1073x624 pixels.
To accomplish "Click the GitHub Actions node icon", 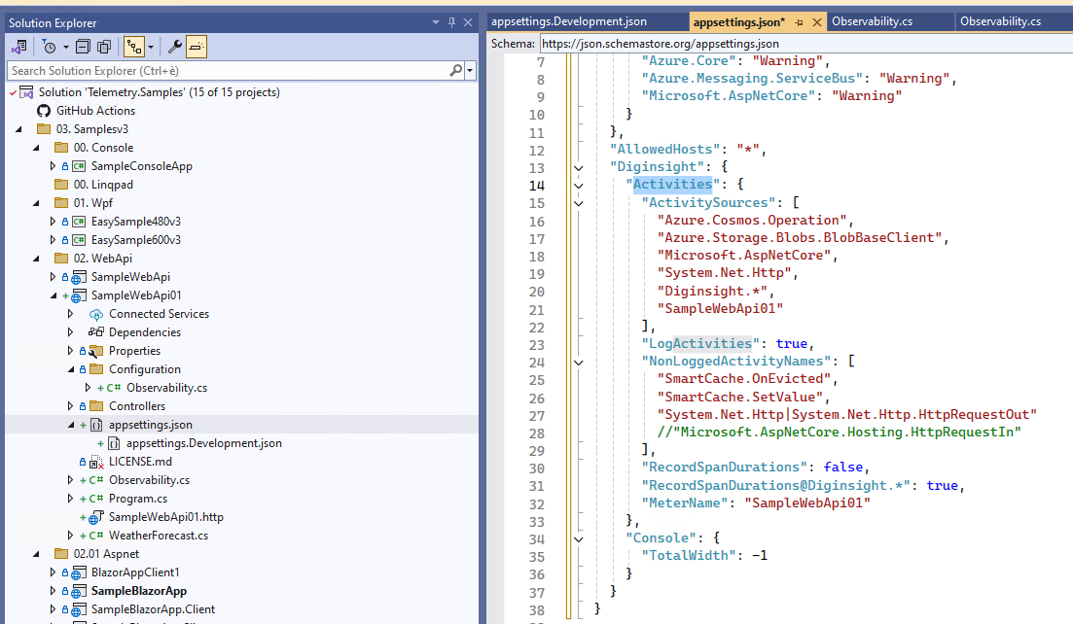I will pyautogui.click(x=43, y=111).
